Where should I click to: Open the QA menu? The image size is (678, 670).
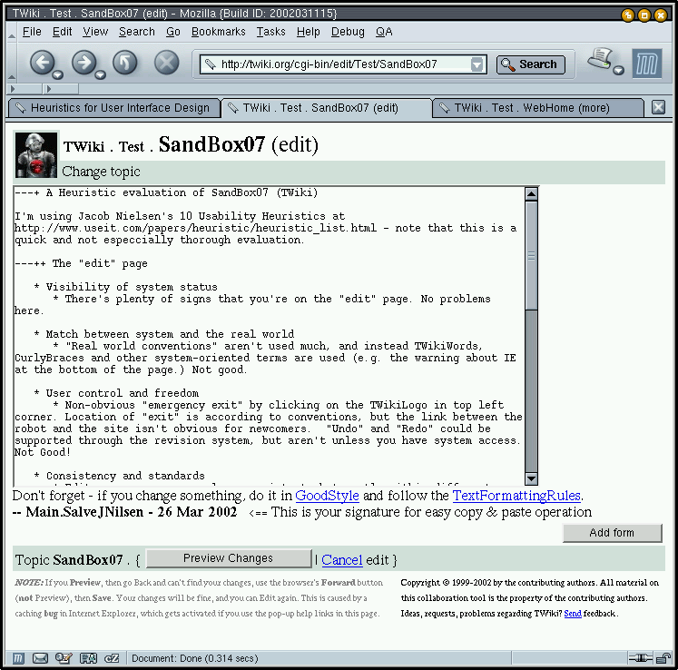[x=384, y=32]
